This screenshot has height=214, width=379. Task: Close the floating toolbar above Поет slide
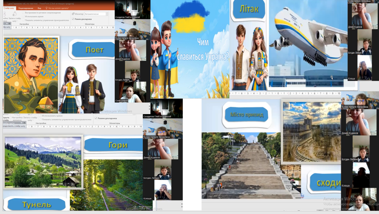(10, 24)
